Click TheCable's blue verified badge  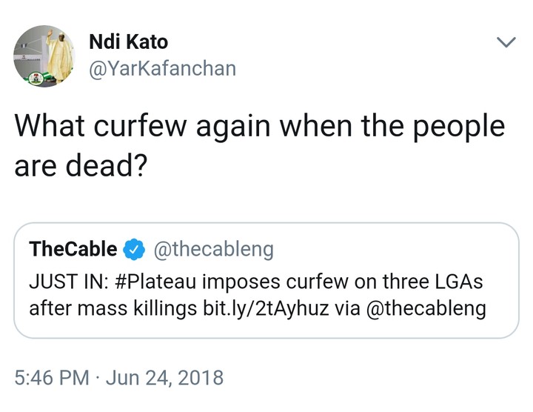(x=133, y=250)
